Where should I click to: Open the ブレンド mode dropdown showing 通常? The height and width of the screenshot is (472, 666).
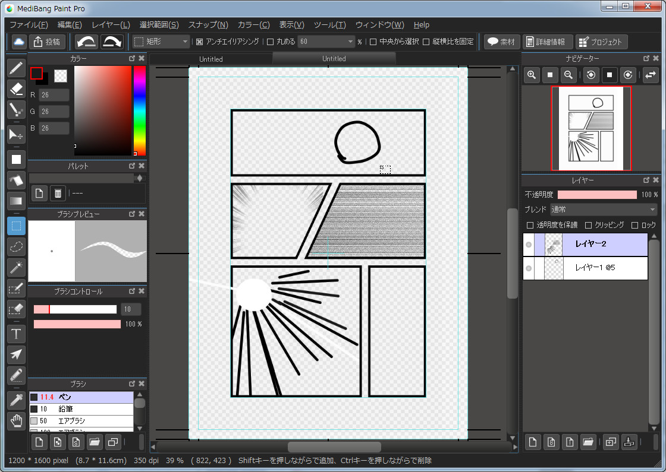tap(604, 210)
